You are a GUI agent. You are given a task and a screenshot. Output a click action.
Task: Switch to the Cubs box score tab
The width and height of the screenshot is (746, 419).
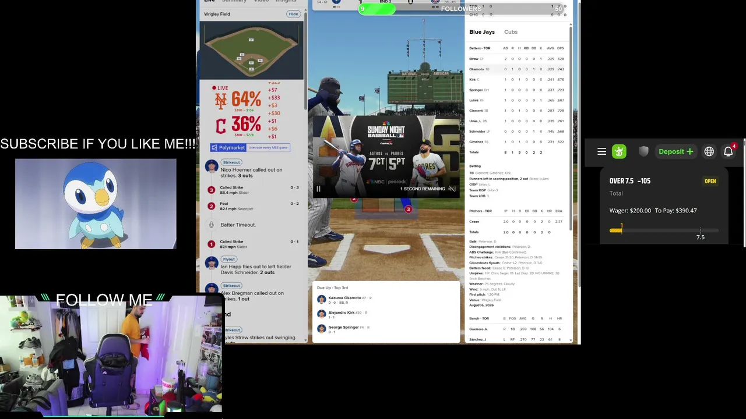click(511, 32)
